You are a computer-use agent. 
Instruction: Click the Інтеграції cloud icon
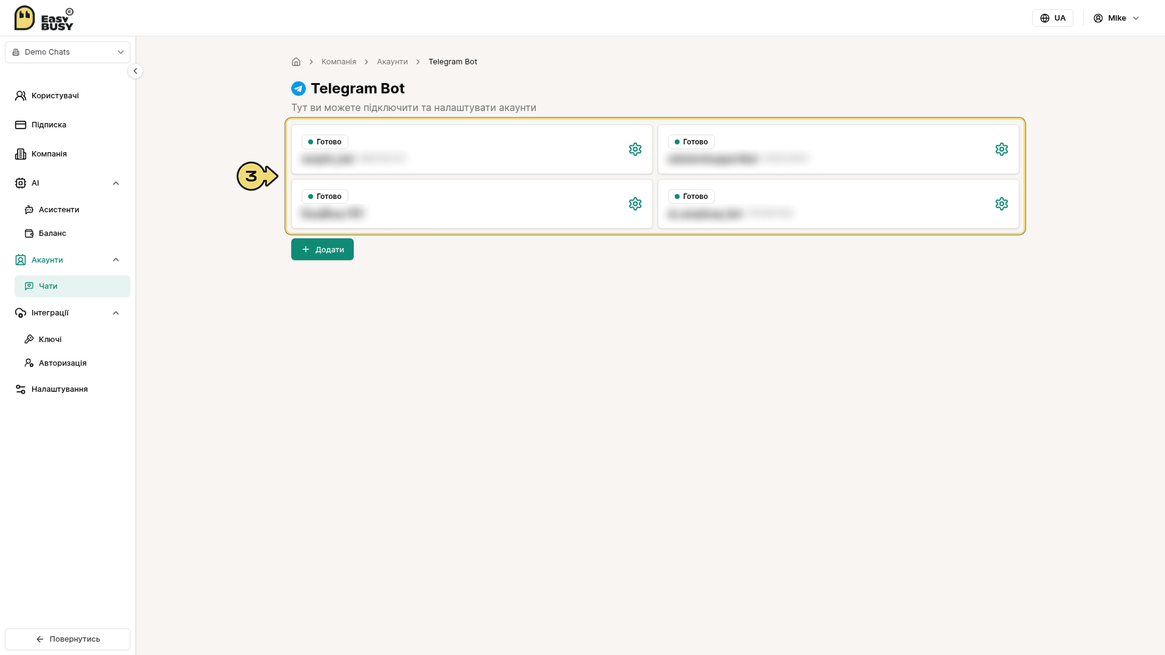[x=21, y=313]
